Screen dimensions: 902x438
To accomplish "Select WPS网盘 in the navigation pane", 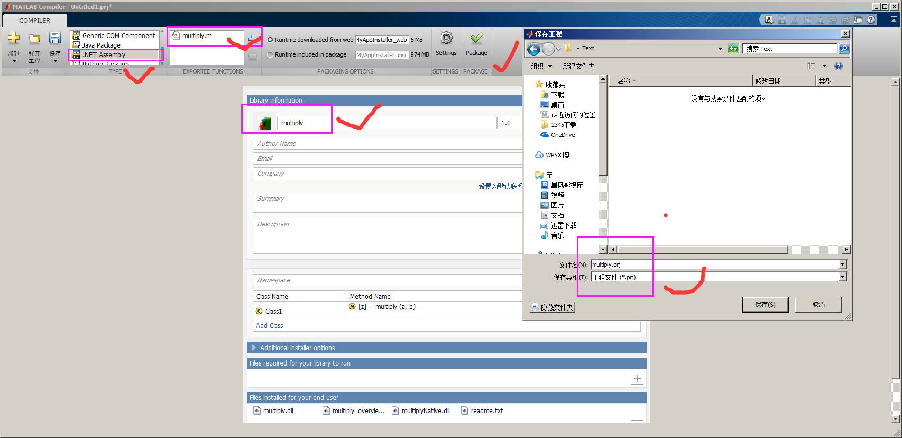I will pos(553,155).
